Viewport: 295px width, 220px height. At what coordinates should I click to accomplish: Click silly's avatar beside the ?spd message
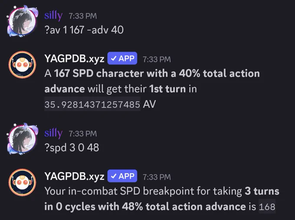pos(23,139)
